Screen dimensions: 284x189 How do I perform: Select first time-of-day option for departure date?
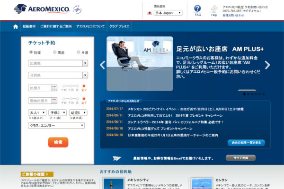[64, 86]
